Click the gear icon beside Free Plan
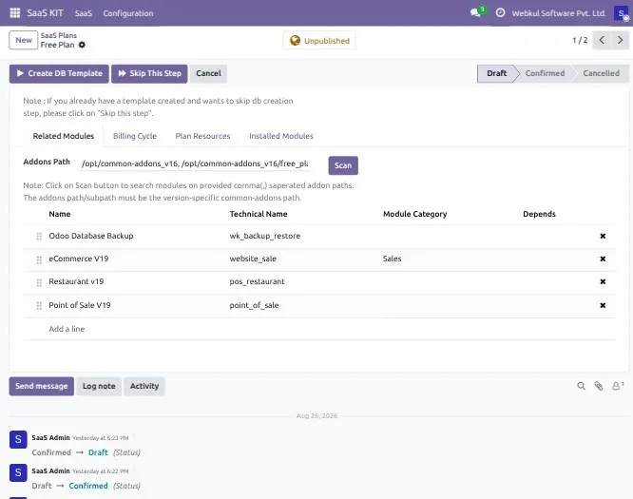This screenshot has height=499, width=633. point(82,45)
